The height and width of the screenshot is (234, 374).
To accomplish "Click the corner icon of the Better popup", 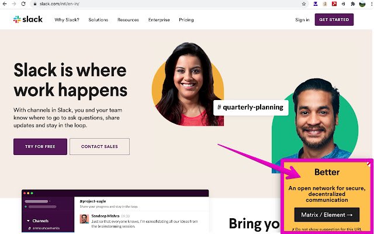I will click(x=368, y=164).
